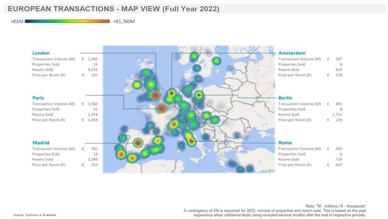This screenshot has width=388, height=219.
Task: Click the London city heading
Action: pos(41,53)
